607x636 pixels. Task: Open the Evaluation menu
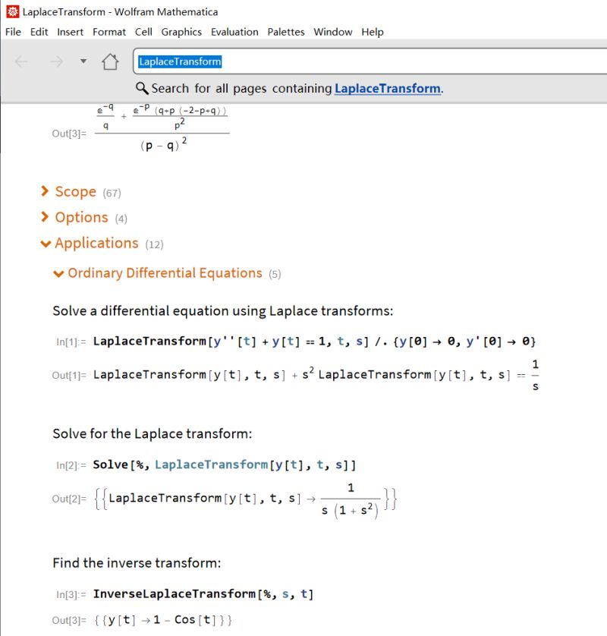pyautogui.click(x=234, y=32)
